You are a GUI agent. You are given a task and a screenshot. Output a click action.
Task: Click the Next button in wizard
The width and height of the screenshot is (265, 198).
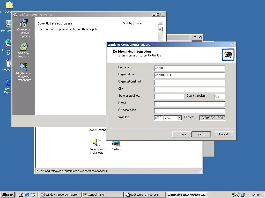(x=201, y=134)
